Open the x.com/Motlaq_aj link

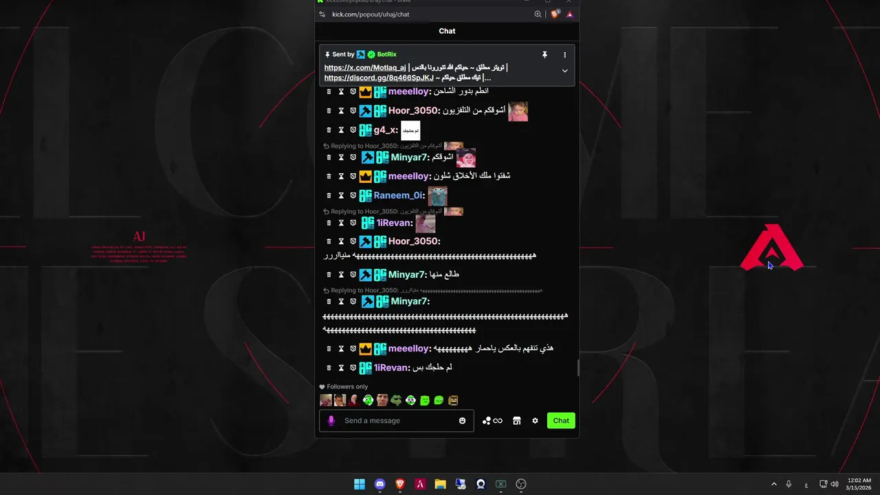point(365,68)
